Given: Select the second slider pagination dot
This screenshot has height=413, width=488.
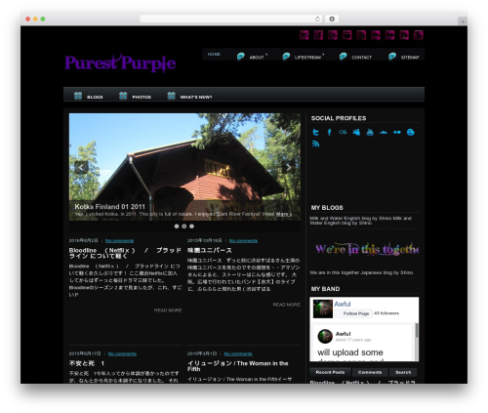Looking at the screenshot, I should click(184, 227).
